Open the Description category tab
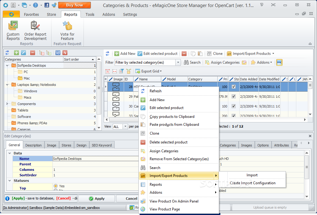The height and width of the screenshot is (215, 317). (x=33, y=145)
